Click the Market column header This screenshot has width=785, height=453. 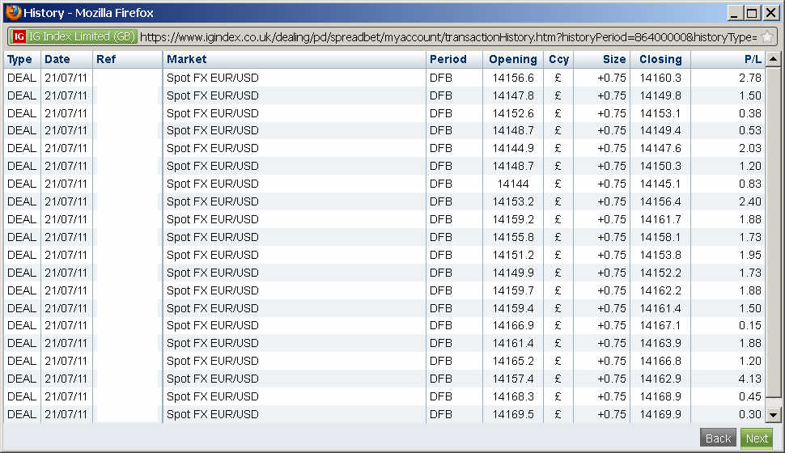coord(187,59)
